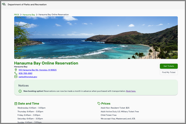Select the current Hanauma Bay Online Reservation breadcrumb
The image size is (186, 124).
coord(54,15)
